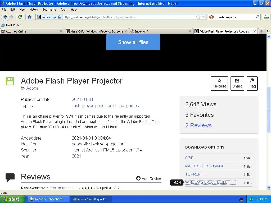The width and height of the screenshot is (271, 203).
Task: Open the projector topic link
Action: (103, 105)
